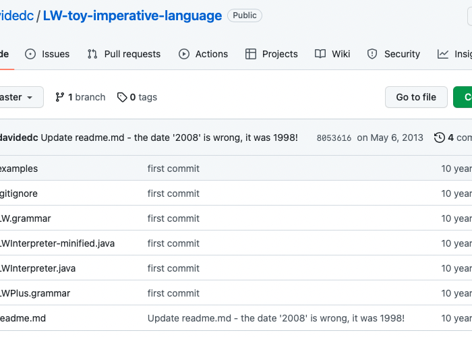Open the LWPlus.grammar file
This screenshot has width=472, height=337.
[x=34, y=293]
